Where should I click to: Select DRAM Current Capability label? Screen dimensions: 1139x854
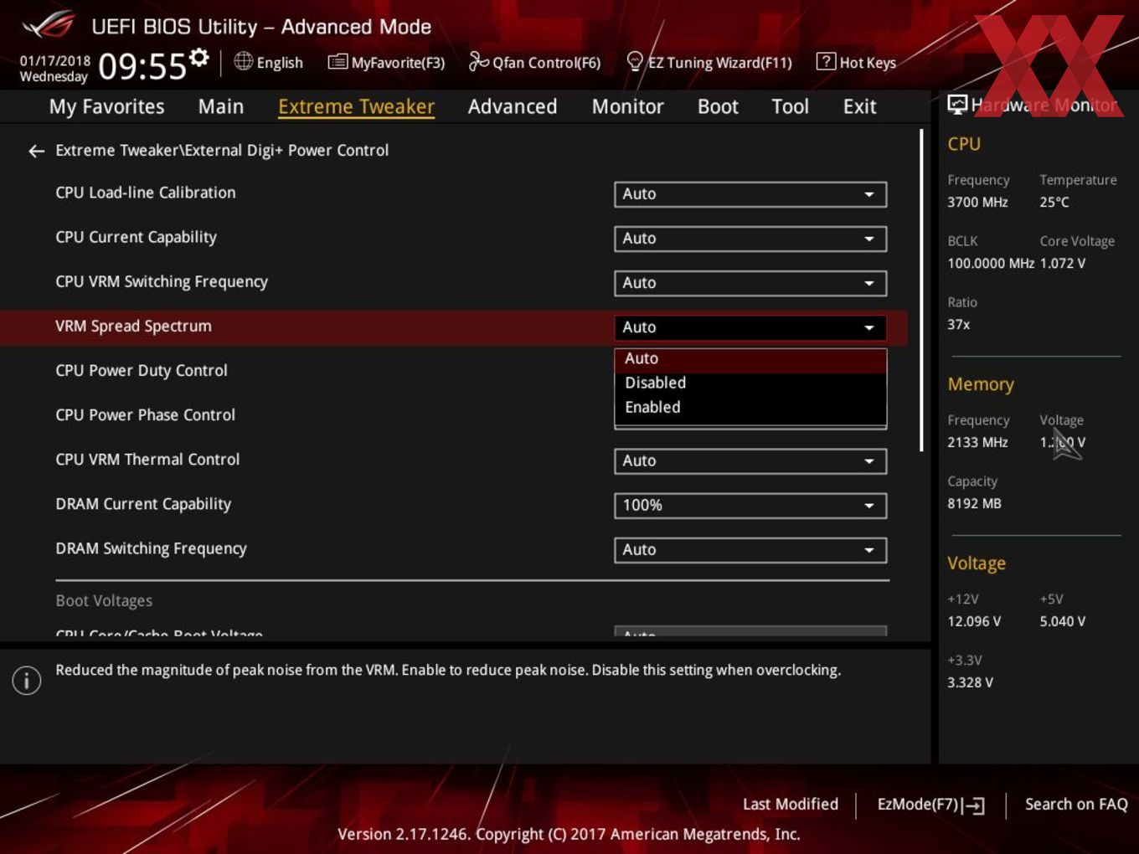click(x=143, y=504)
